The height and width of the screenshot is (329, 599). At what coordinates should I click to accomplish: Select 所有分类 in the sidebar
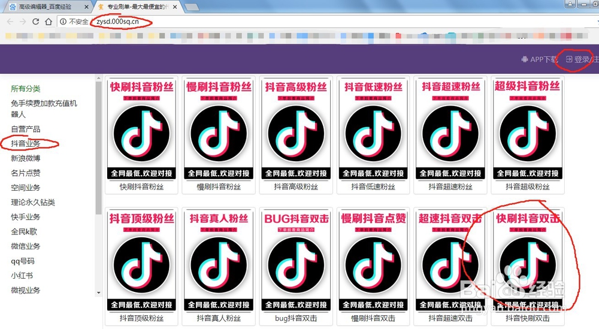coord(26,89)
